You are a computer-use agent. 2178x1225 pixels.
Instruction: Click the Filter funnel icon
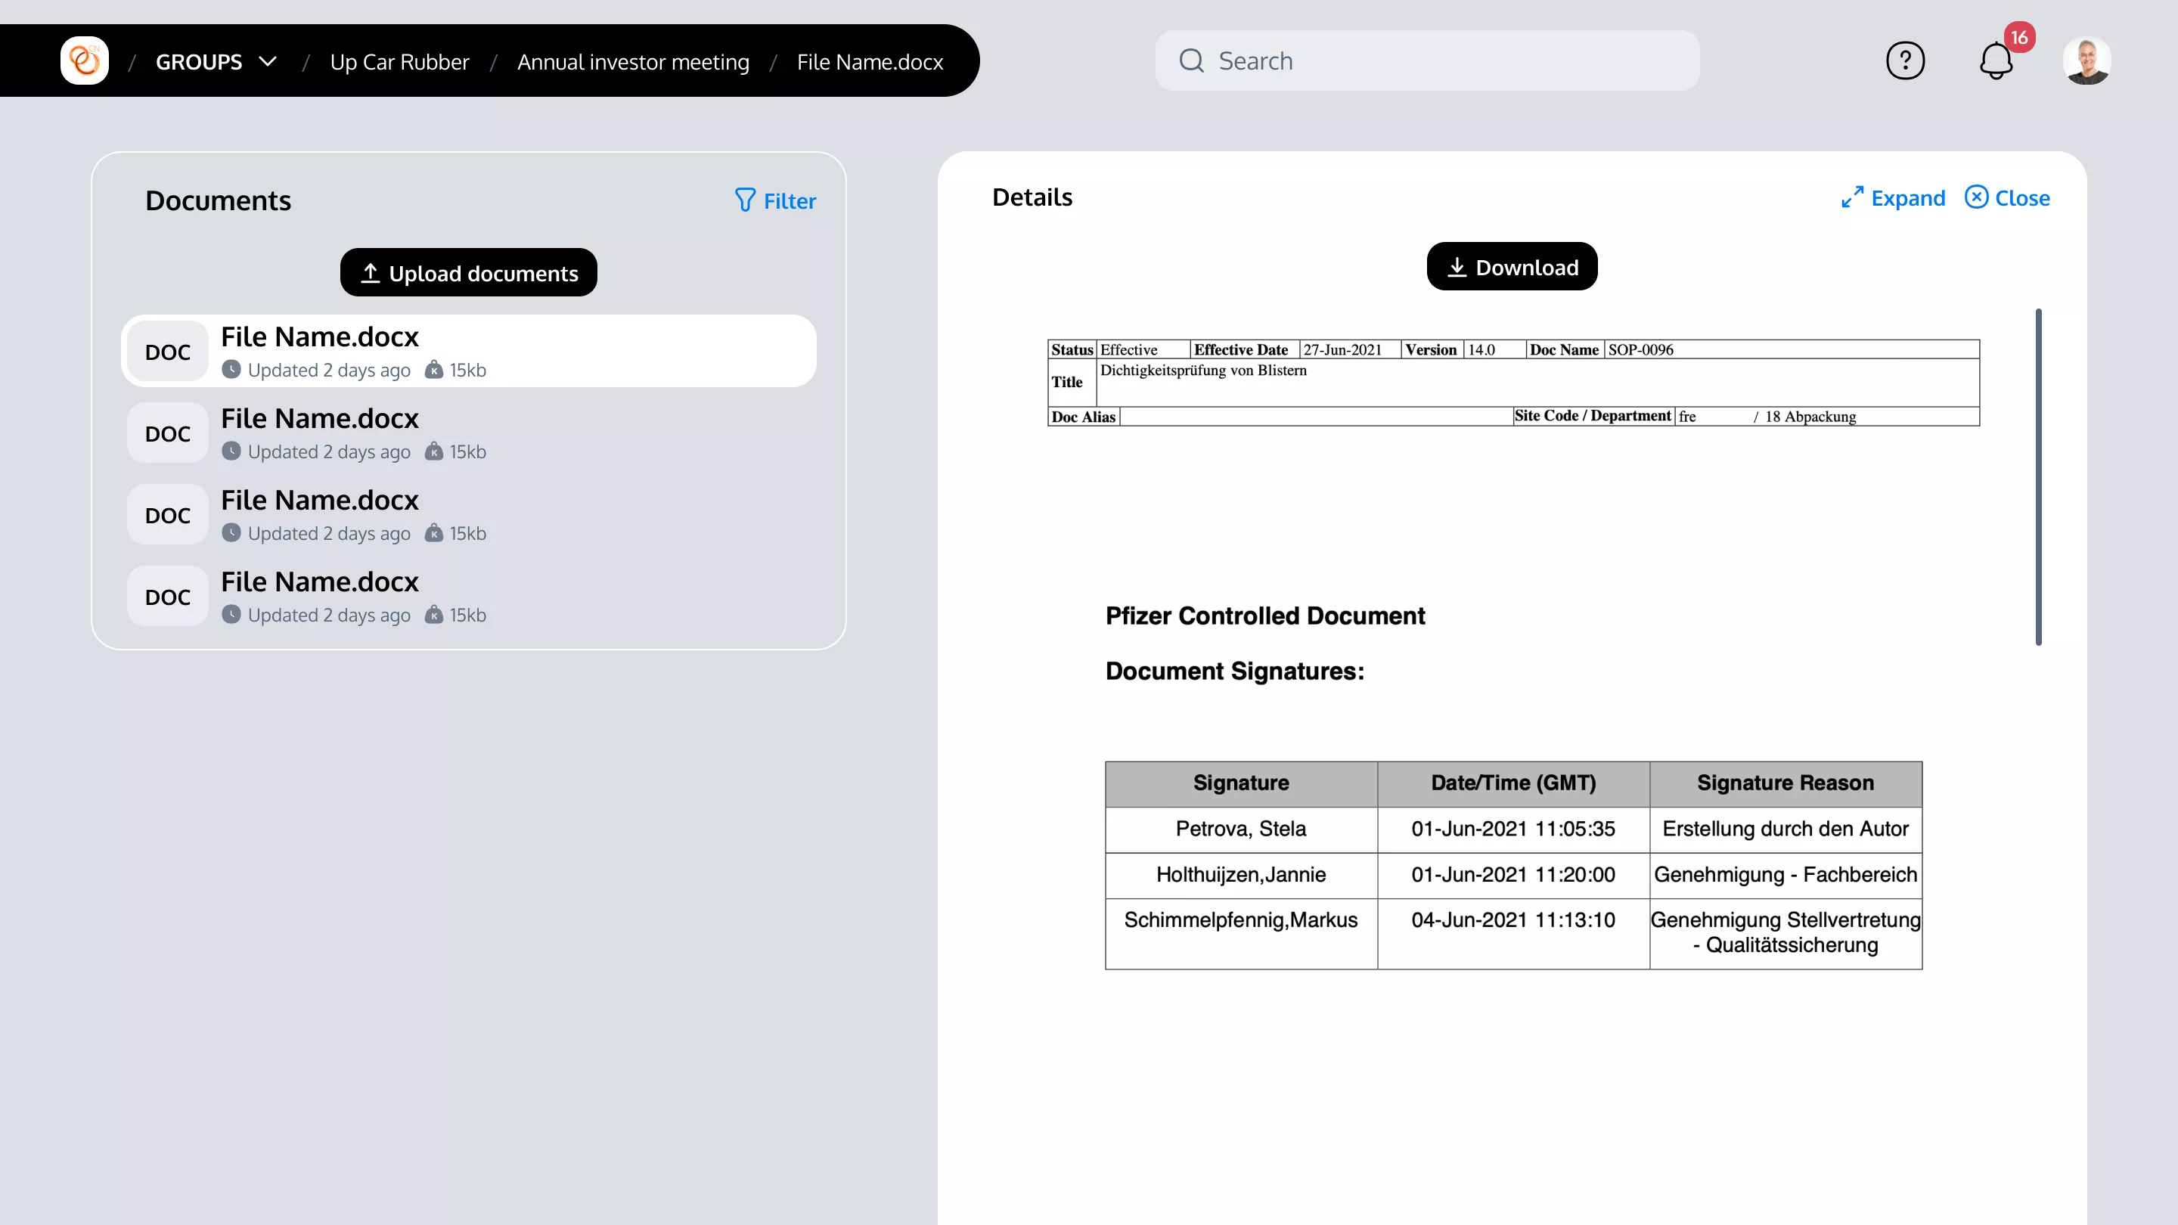click(745, 200)
